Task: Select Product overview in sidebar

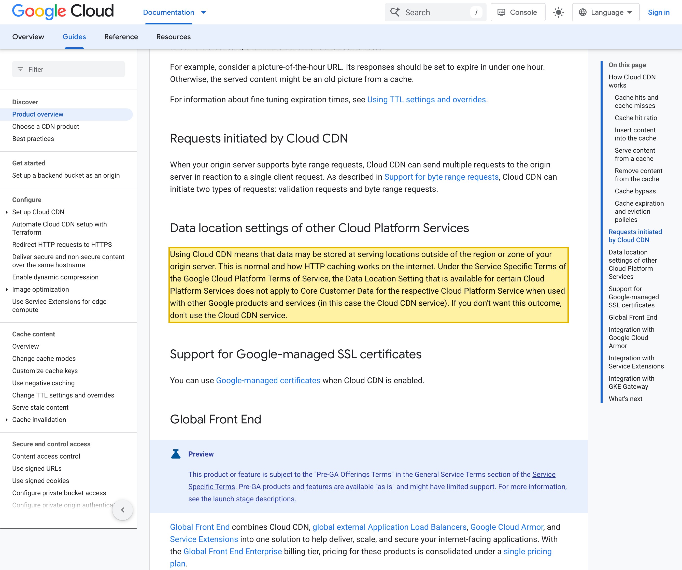Action: coord(66,114)
